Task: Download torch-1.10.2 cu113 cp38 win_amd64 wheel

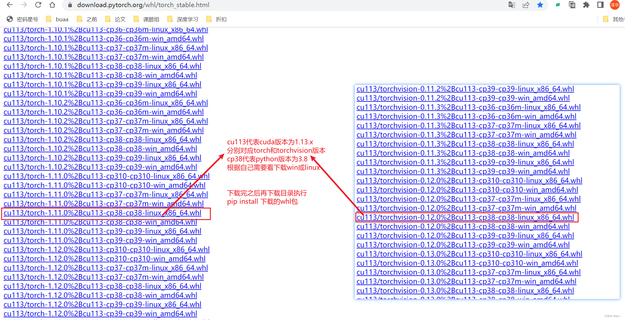Action: 100,149
